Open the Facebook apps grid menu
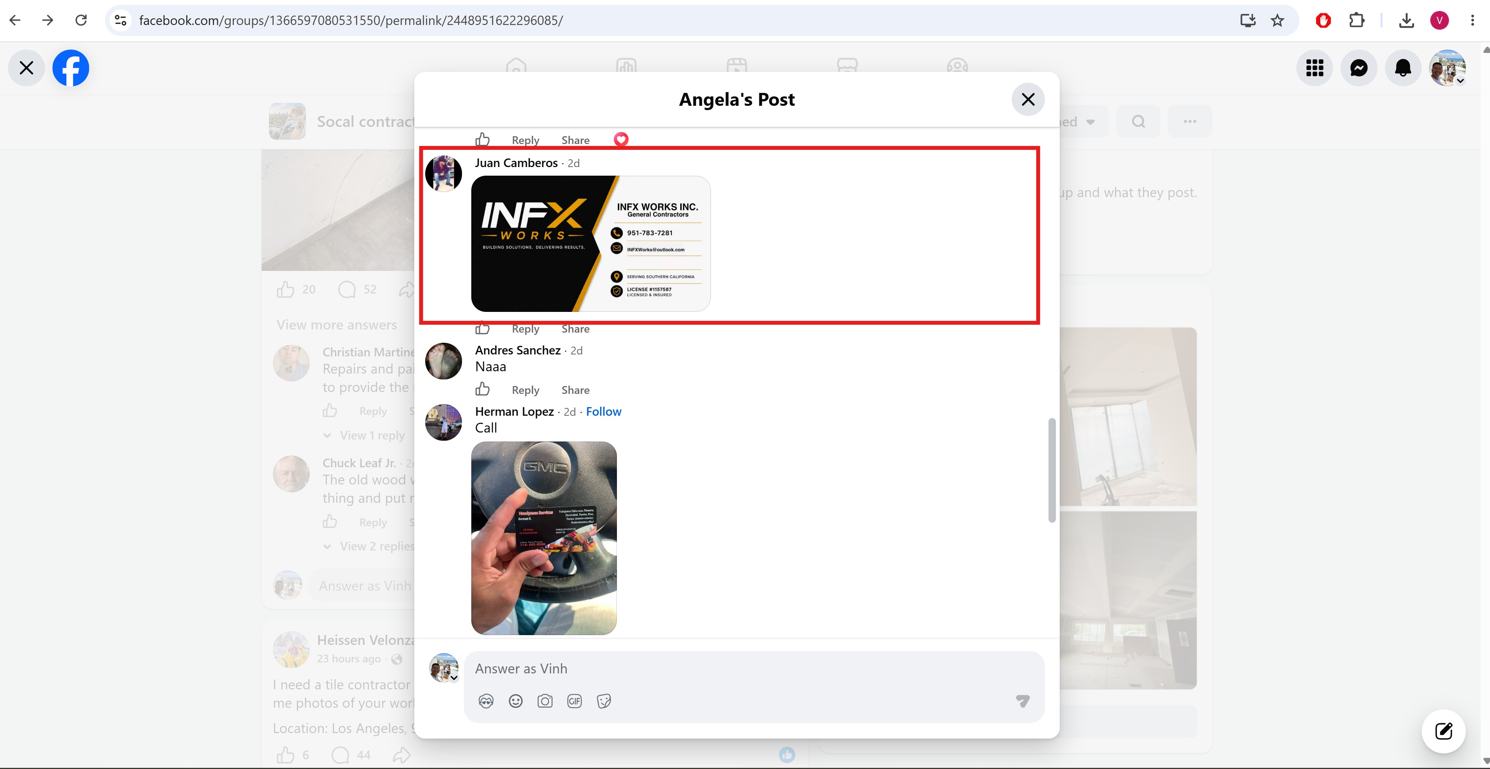 [x=1315, y=68]
